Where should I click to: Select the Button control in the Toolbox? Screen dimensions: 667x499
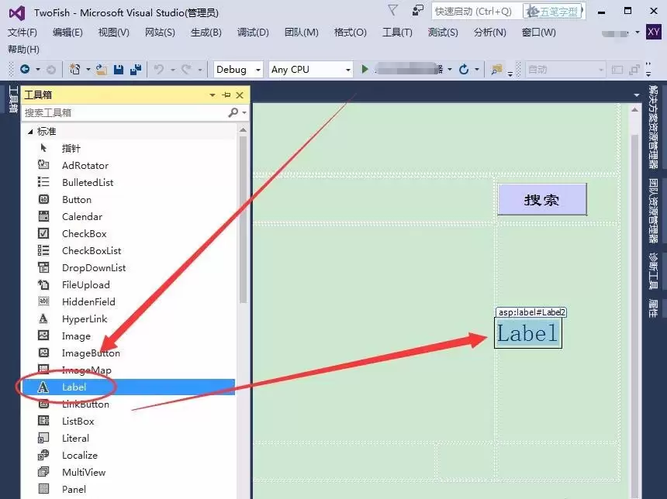(x=76, y=199)
